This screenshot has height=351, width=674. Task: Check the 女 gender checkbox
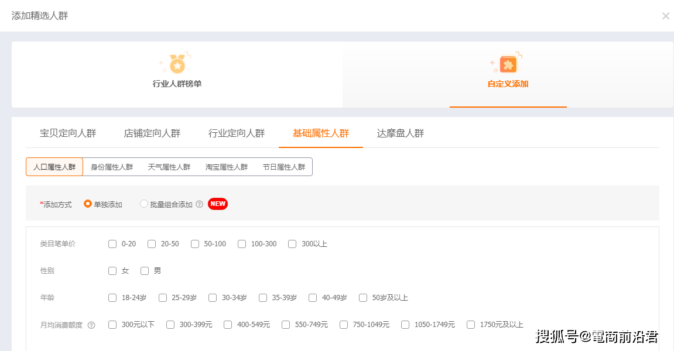coord(112,271)
